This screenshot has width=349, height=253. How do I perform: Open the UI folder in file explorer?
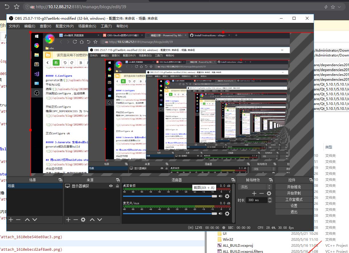click(225, 233)
